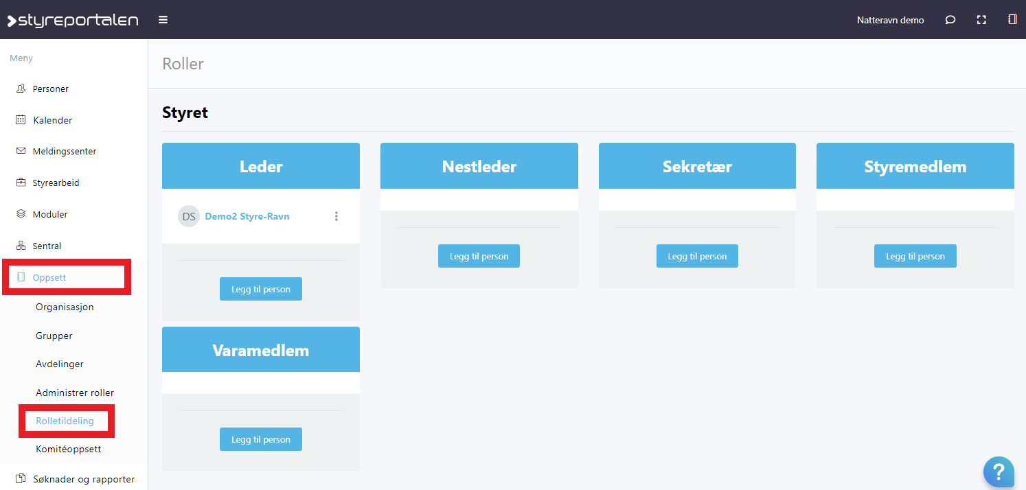Viewport: 1026px width, 490px height.
Task: Click the DS avatar circle
Action: tap(189, 216)
